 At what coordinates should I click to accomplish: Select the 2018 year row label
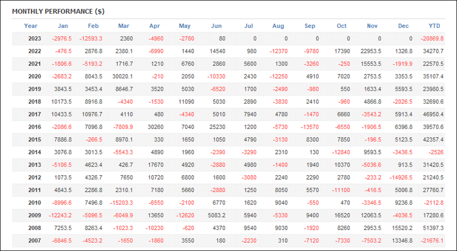pyautogui.click(x=35, y=102)
